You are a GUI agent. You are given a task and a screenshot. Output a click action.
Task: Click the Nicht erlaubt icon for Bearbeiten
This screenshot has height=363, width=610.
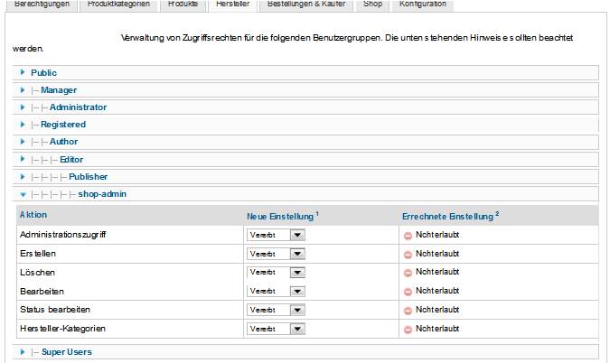point(408,292)
